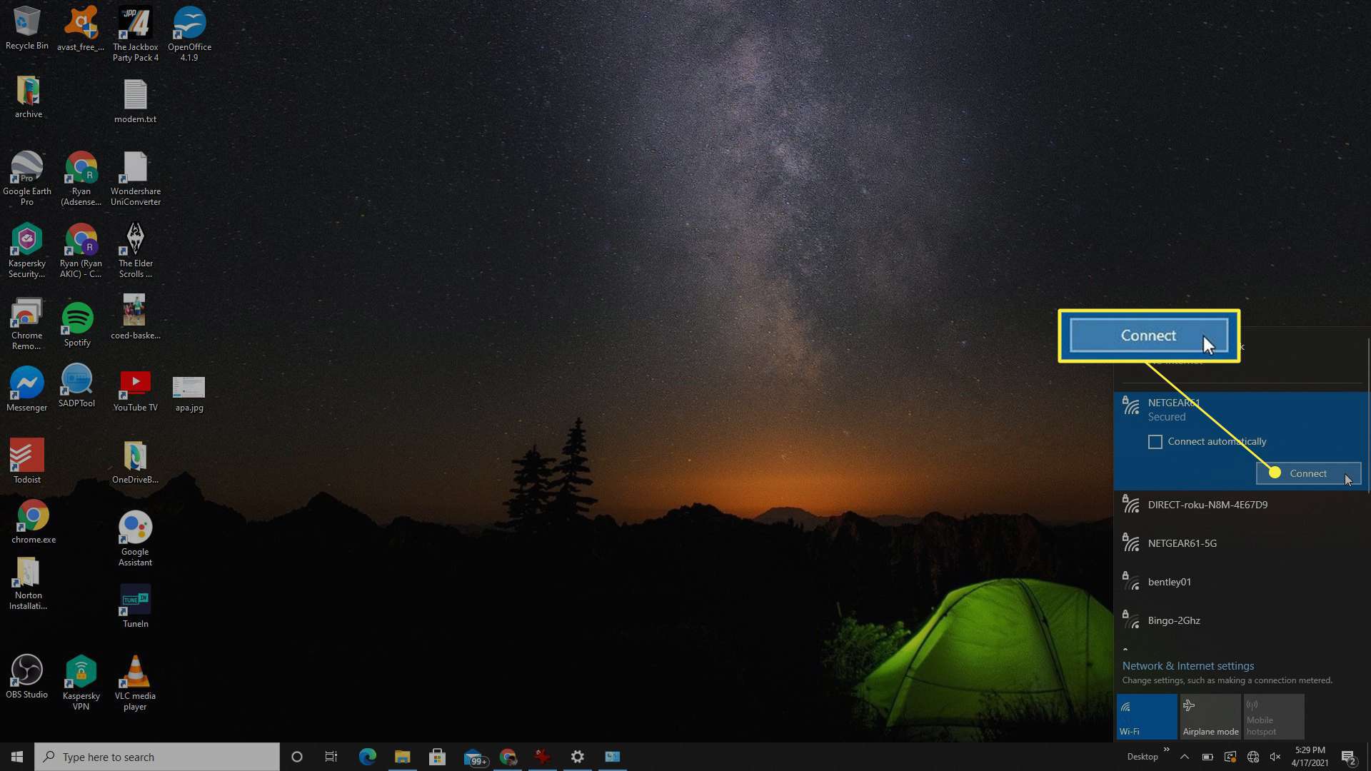Enable Mobile Hotspot toggle
This screenshot has height=771, width=1371.
pos(1271,717)
